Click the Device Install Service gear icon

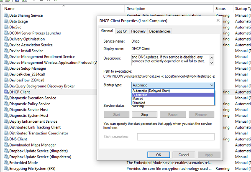[6, 51]
